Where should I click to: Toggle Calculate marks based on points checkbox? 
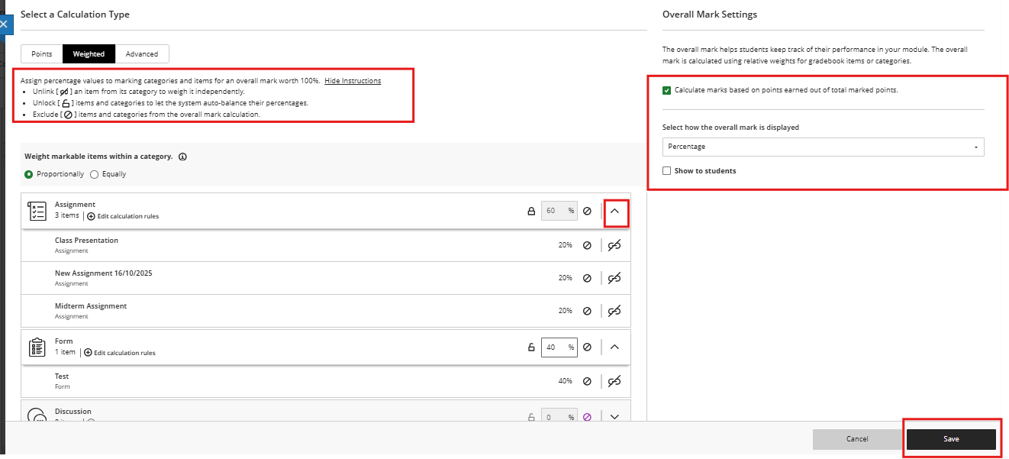point(667,90)
